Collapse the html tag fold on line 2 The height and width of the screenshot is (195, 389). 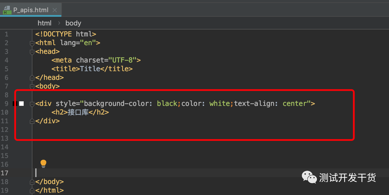pyautogui.click(x=32, y=43)
